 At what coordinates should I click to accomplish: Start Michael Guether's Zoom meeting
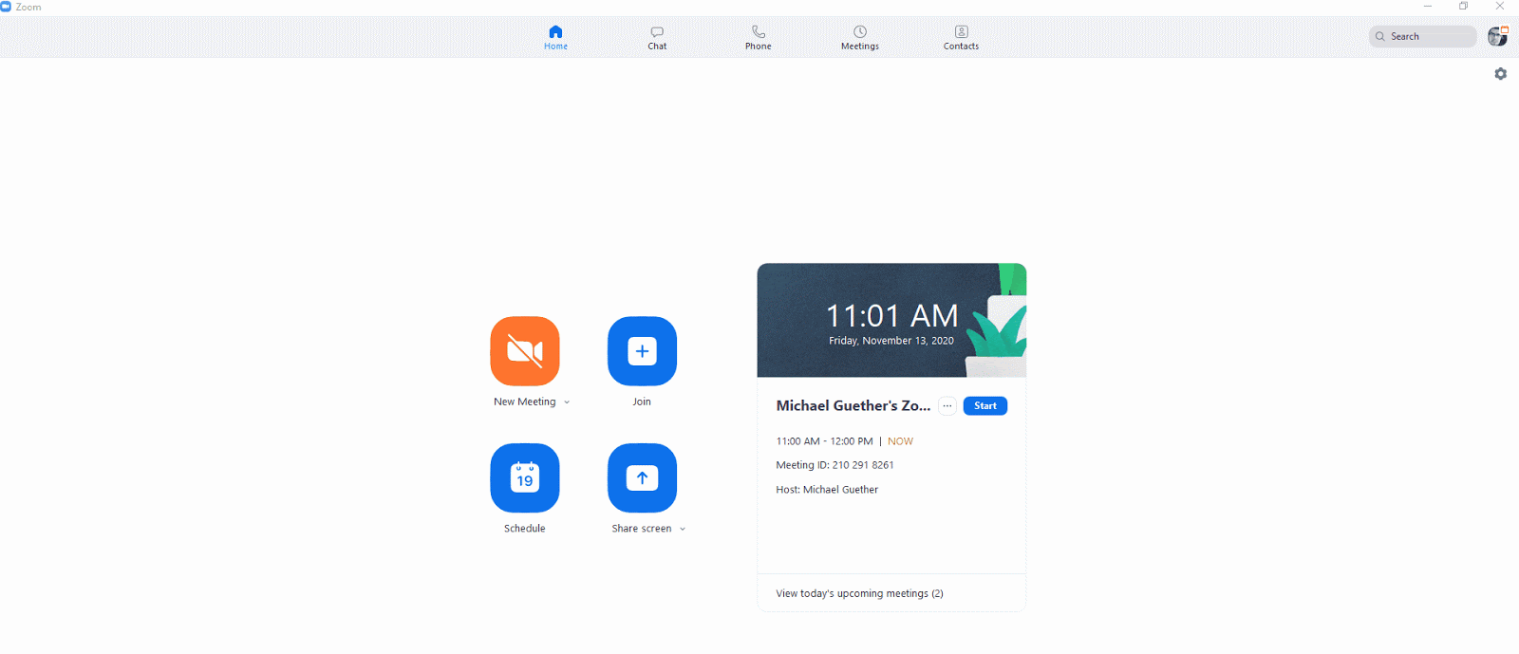pyautogui.click(x=985, y=406)
